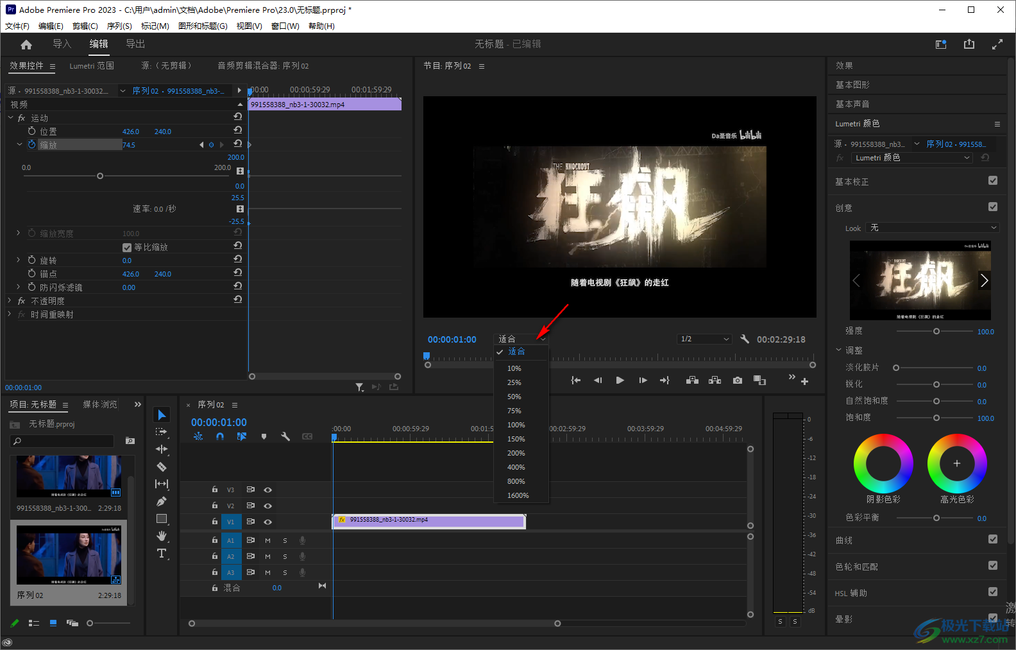Select the Rectangle tool
Image resolution: width=1016 pixels, height=650 pixels.
pos(162,518)
